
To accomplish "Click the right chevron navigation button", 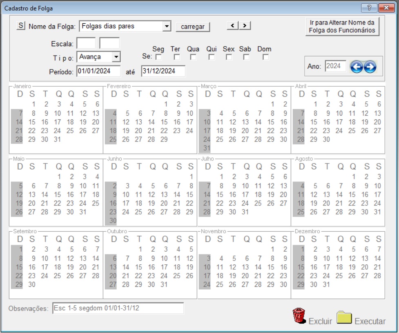I will pos(245,25).
